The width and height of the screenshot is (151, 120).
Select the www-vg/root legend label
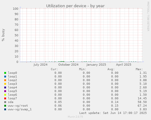[x=18, y=106]
